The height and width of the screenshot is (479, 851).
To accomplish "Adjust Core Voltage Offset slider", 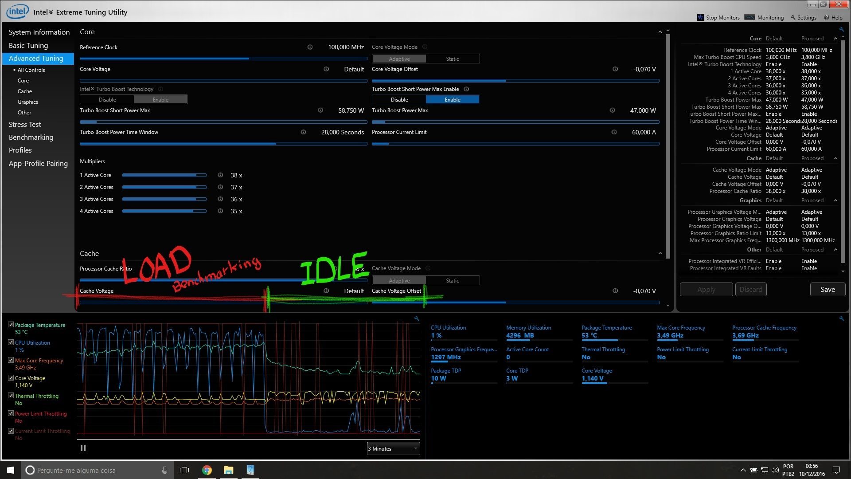I will pos(515,81).
